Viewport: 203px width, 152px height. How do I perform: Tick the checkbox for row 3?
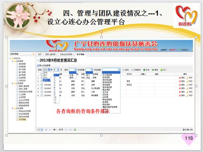42,85
